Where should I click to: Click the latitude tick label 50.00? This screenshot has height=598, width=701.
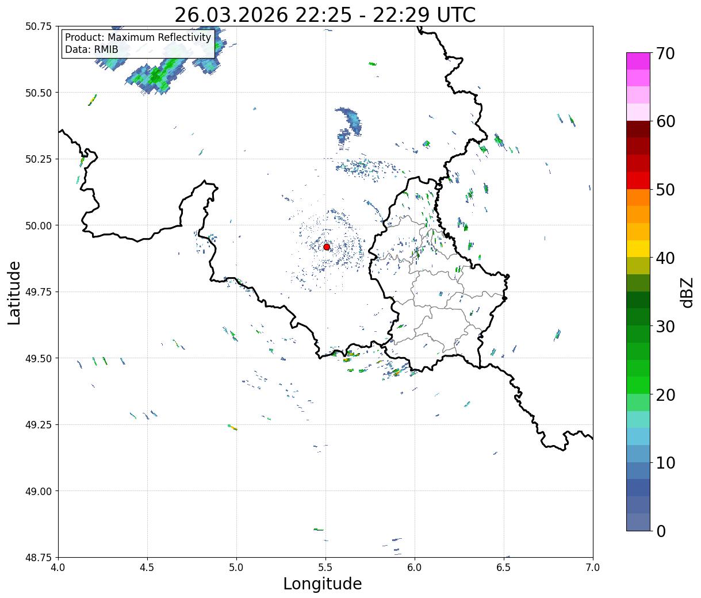[39, 225]
